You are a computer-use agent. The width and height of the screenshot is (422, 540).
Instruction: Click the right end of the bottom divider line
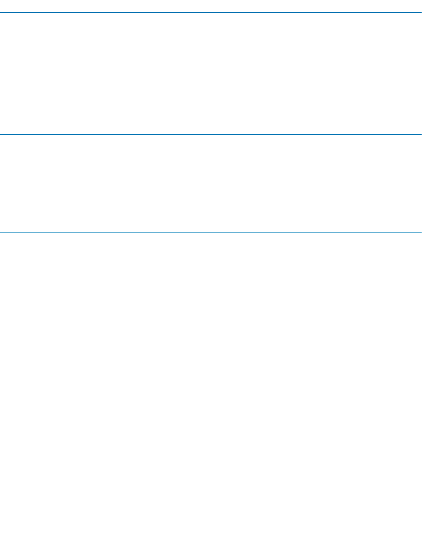coord(420,232)
